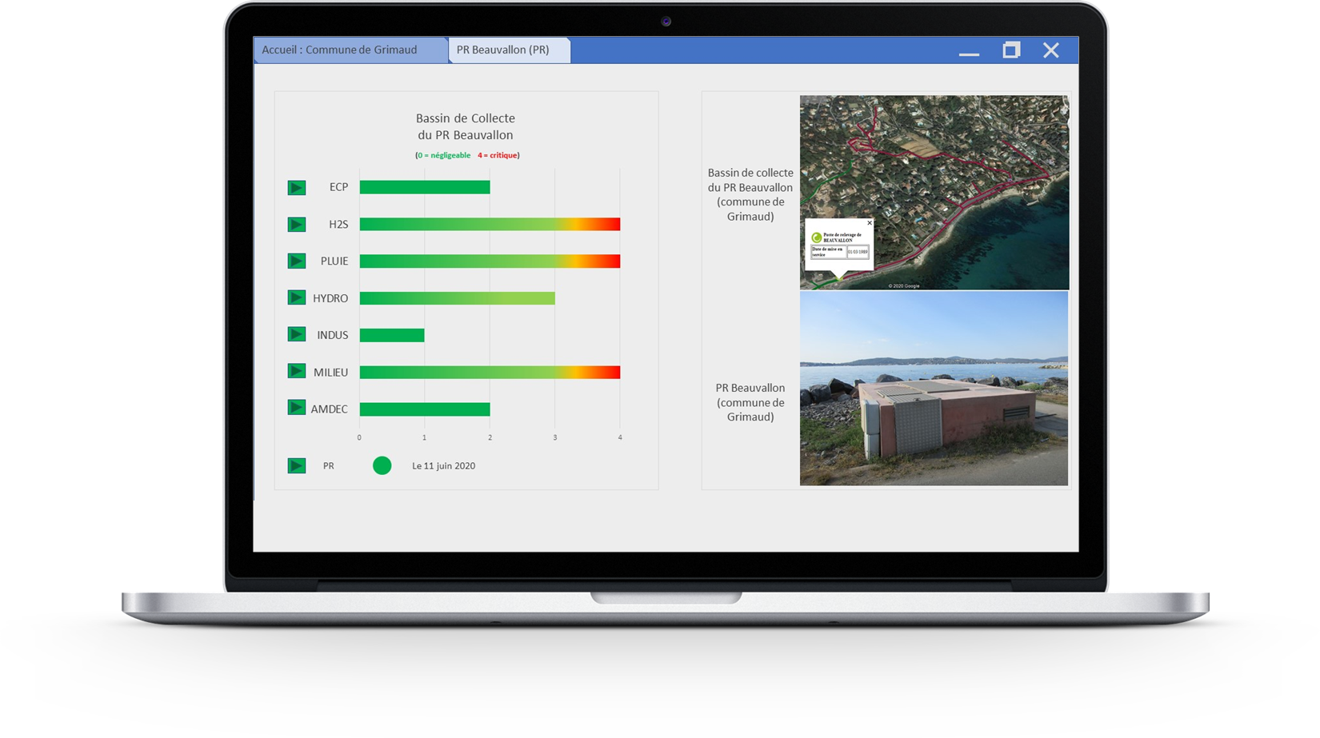Click the Poste de relevage popup on map
The width and height of the screenshot is (1320, 738).
[x=839, y=245]
